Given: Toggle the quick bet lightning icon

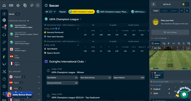Looking at the screenshot, I should pos(187,4).
